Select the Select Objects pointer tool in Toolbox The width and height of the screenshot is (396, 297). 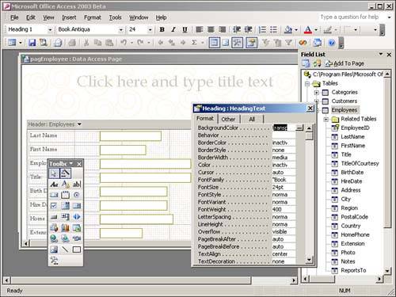(54, 173)
